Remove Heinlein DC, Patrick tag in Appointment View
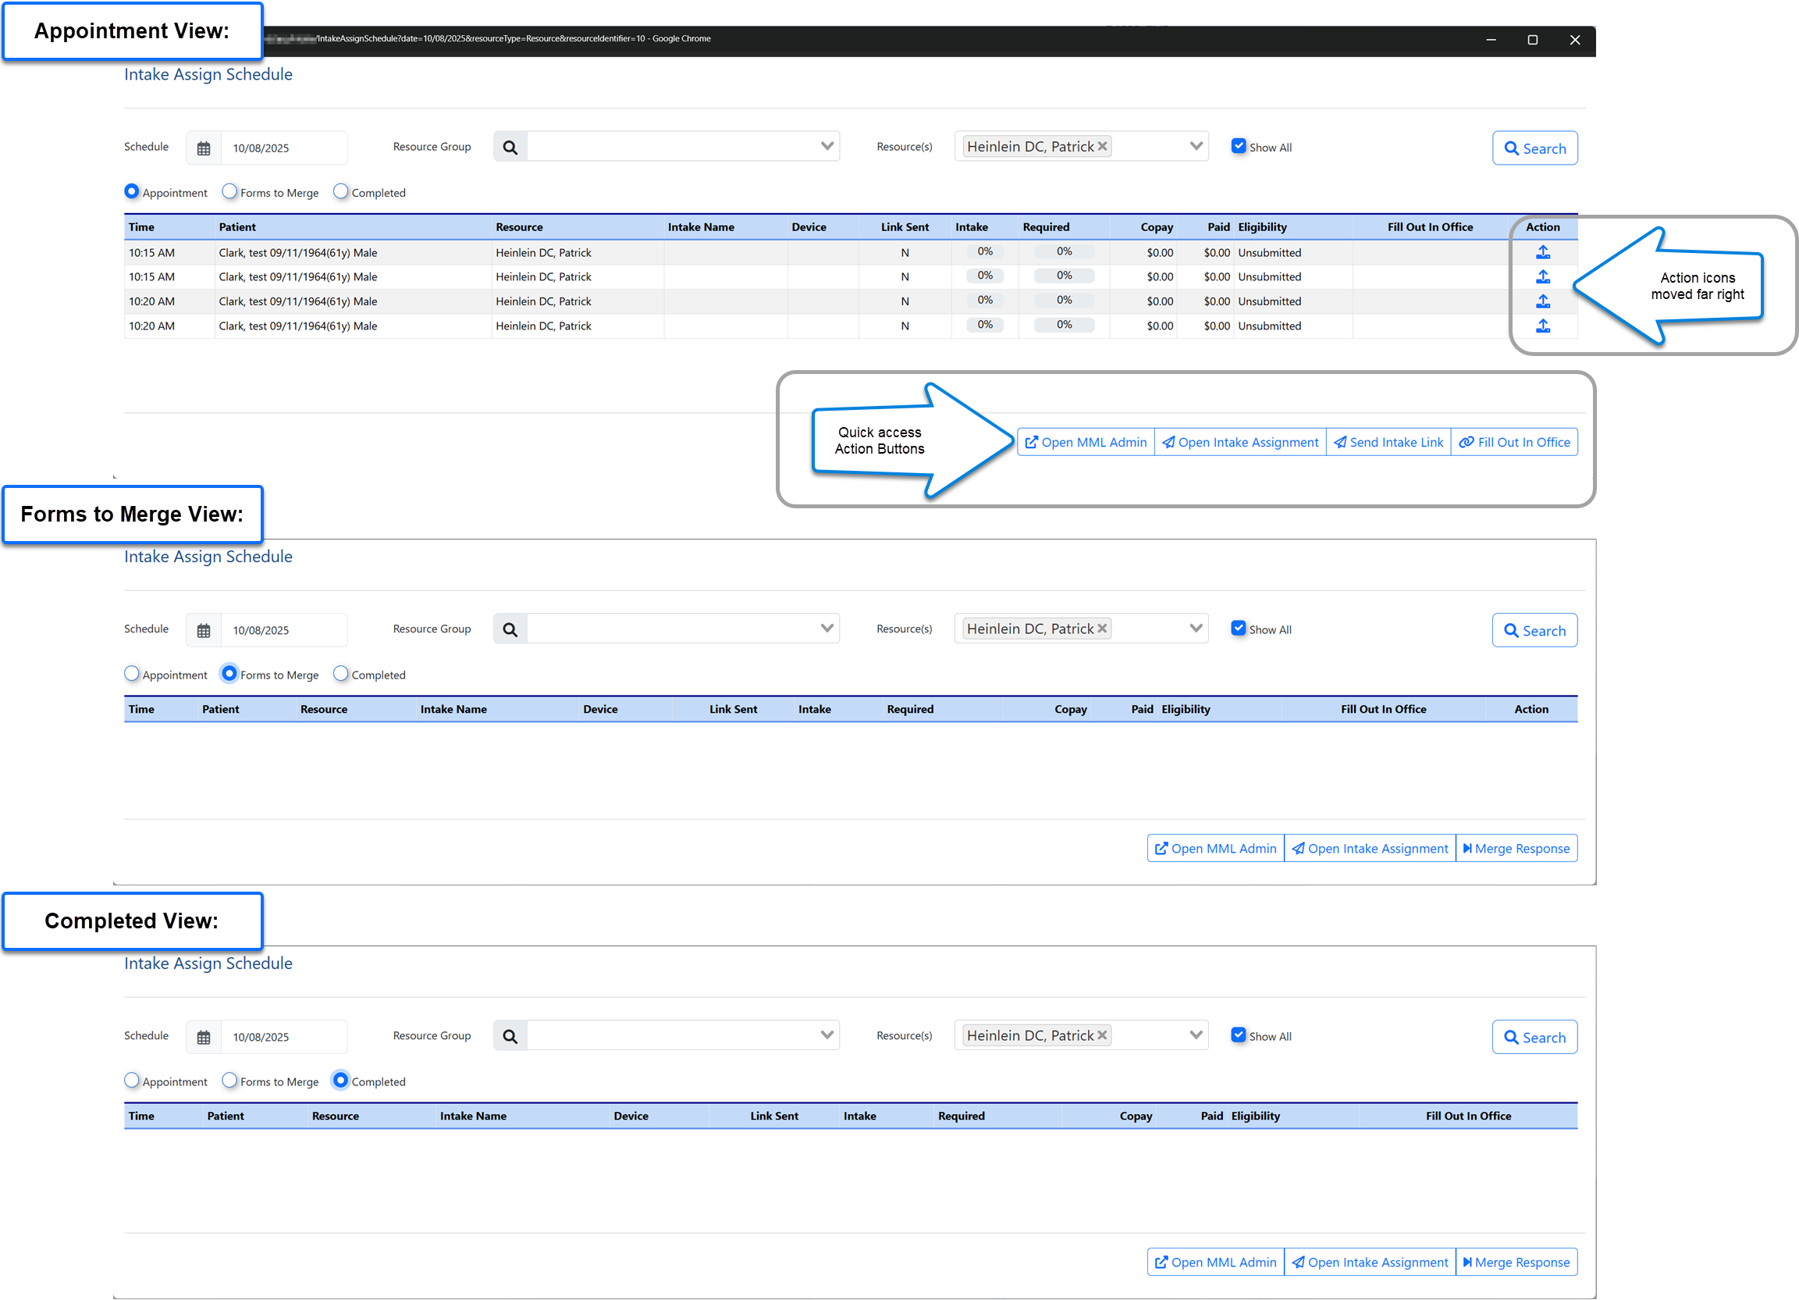 1102,146
